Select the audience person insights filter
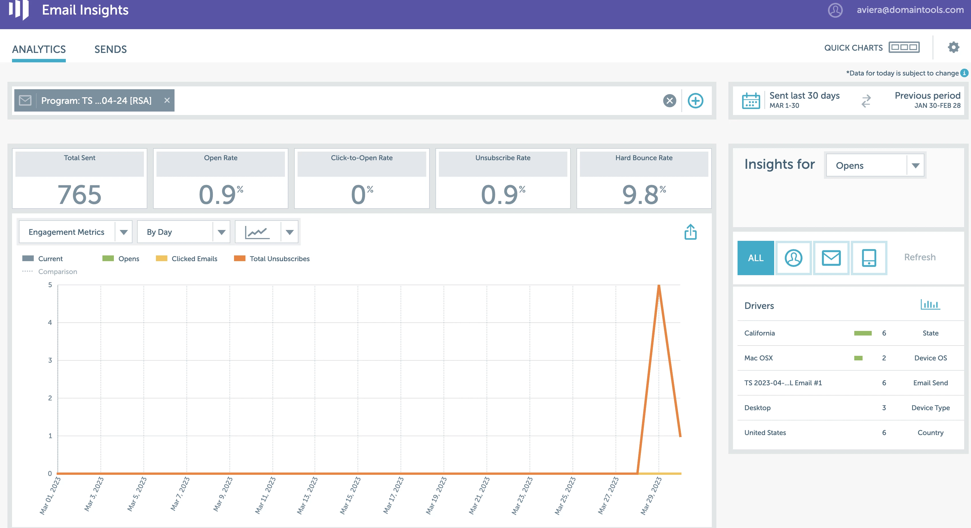Image resolution: width=971 pixels, height=528 pixels. tap(793, 258)
